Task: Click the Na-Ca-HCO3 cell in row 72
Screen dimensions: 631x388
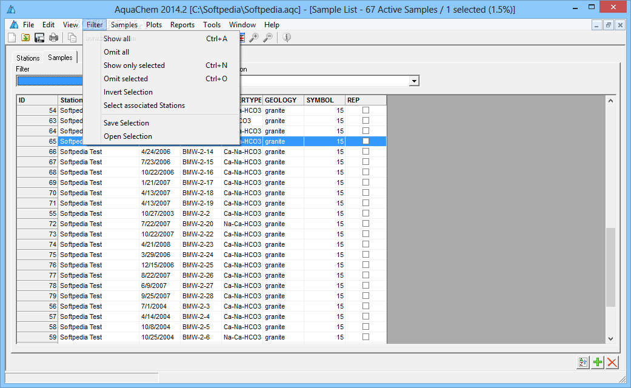Action: point(242,224)
